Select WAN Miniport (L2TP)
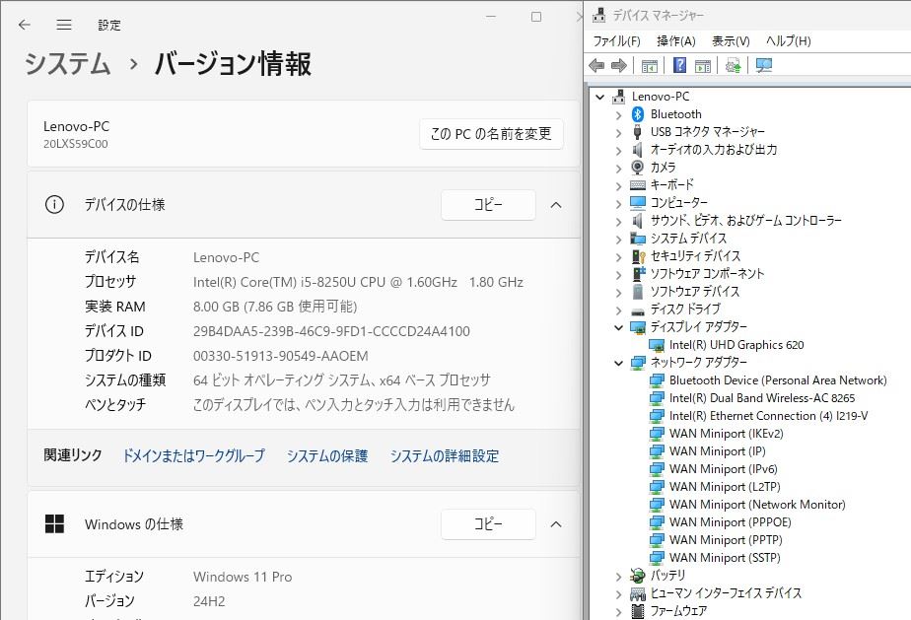The height and width of the screenshot is (620, 911). click(x=725, y=487)
